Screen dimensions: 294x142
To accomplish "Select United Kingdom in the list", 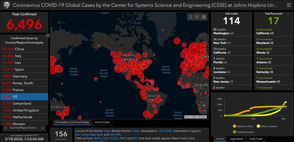I will [x=24, y=110].
